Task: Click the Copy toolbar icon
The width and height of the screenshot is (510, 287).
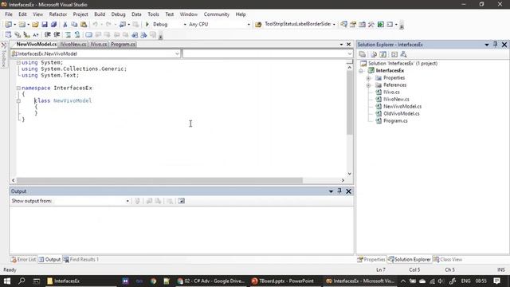Action: coord(74,25)
